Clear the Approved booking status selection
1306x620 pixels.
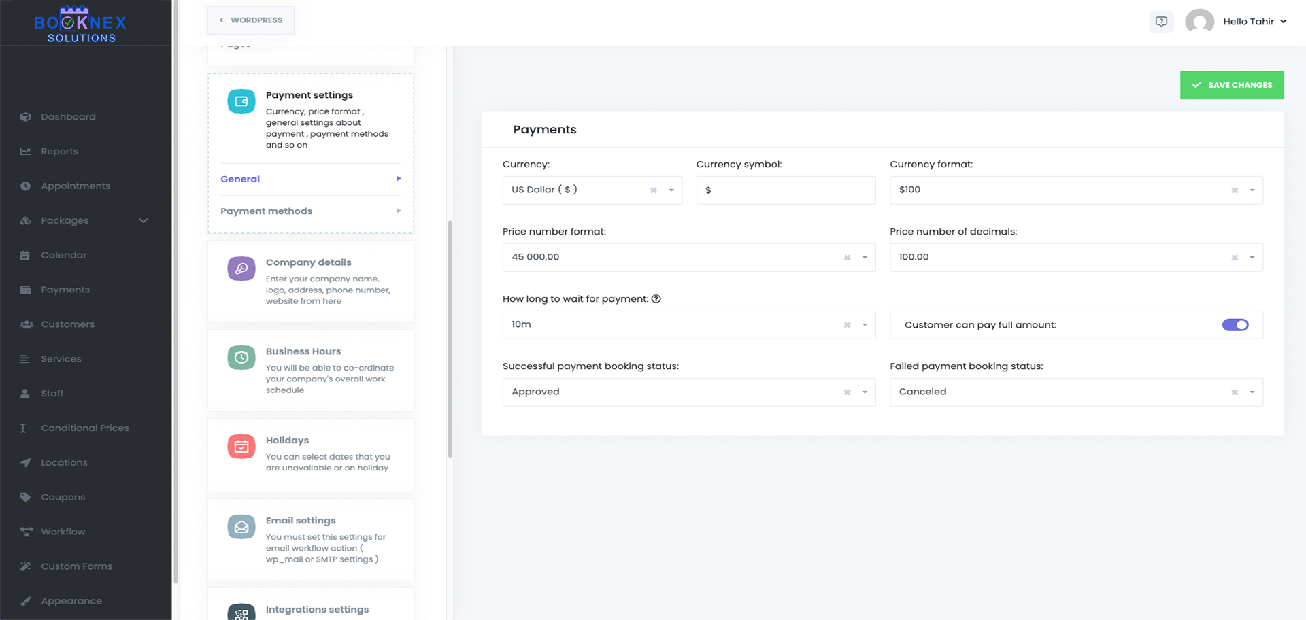coord(848,392)
